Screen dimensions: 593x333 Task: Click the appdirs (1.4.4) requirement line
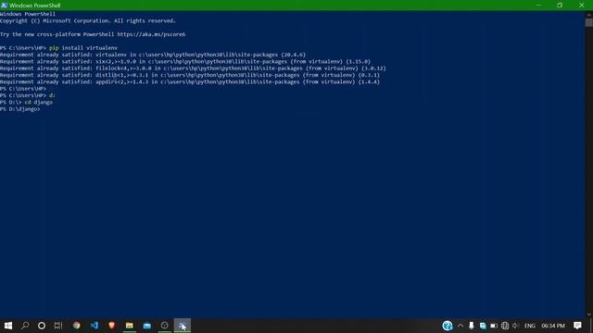[190, 82]
